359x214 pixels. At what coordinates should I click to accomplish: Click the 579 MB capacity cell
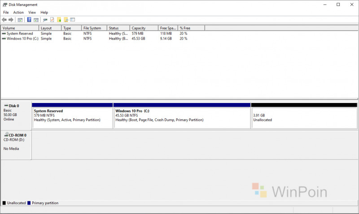point(138,33)
